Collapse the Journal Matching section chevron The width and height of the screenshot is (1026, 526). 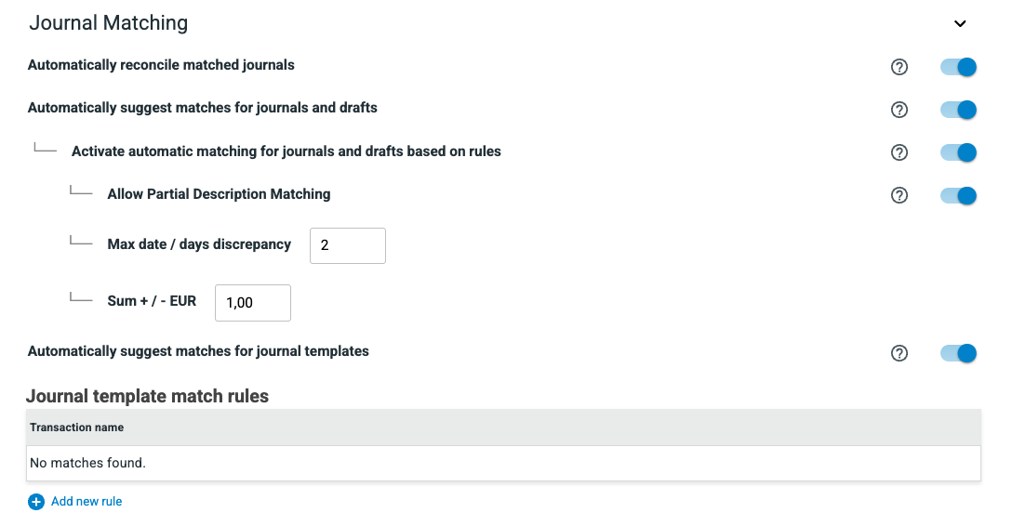pyautogui.click(x=960, y=24)
